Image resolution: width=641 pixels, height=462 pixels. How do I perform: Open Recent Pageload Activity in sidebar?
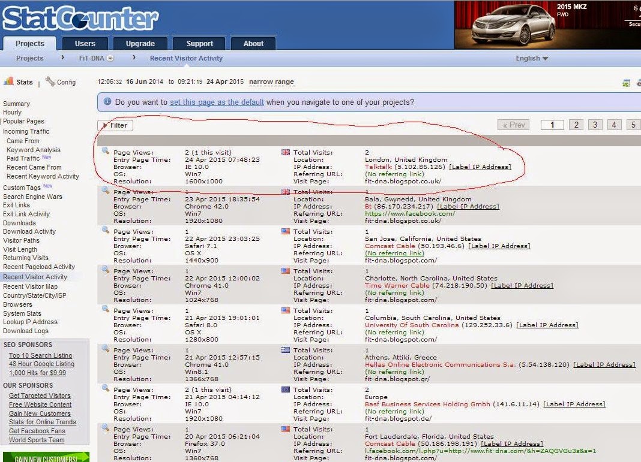(39, 267)
